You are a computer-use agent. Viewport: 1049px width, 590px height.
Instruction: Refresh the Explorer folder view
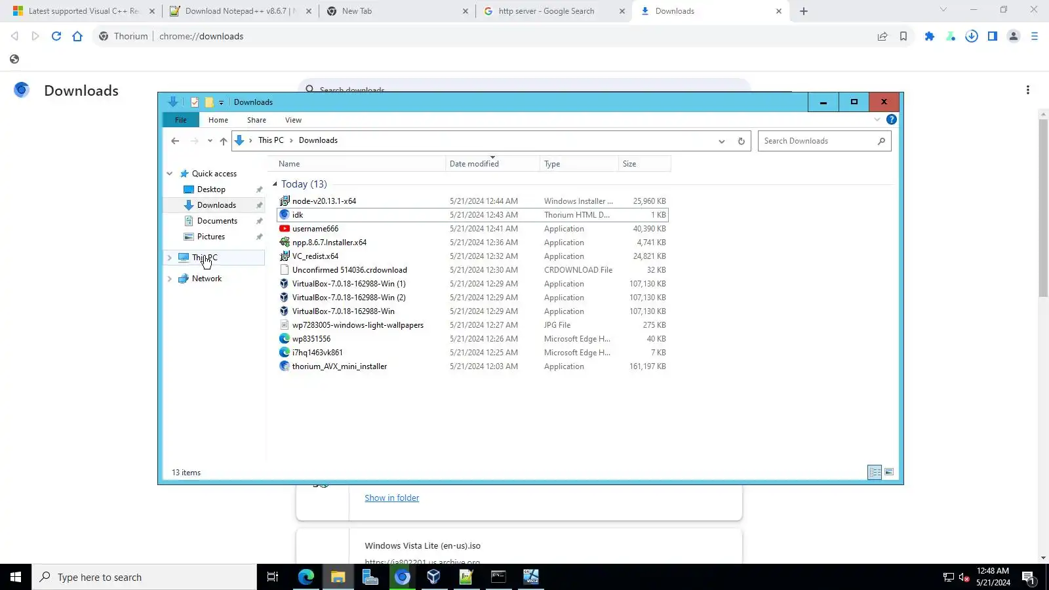click(x=742, y=141)
